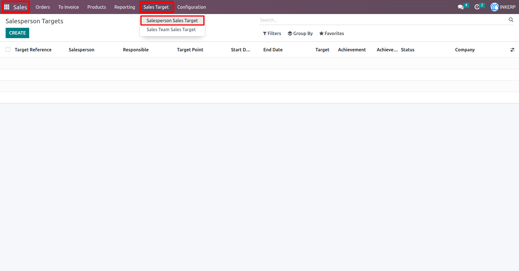This screenshot has height=271, width=519.
Task: Open the Sales Target menu
Action: click(156, 7)
